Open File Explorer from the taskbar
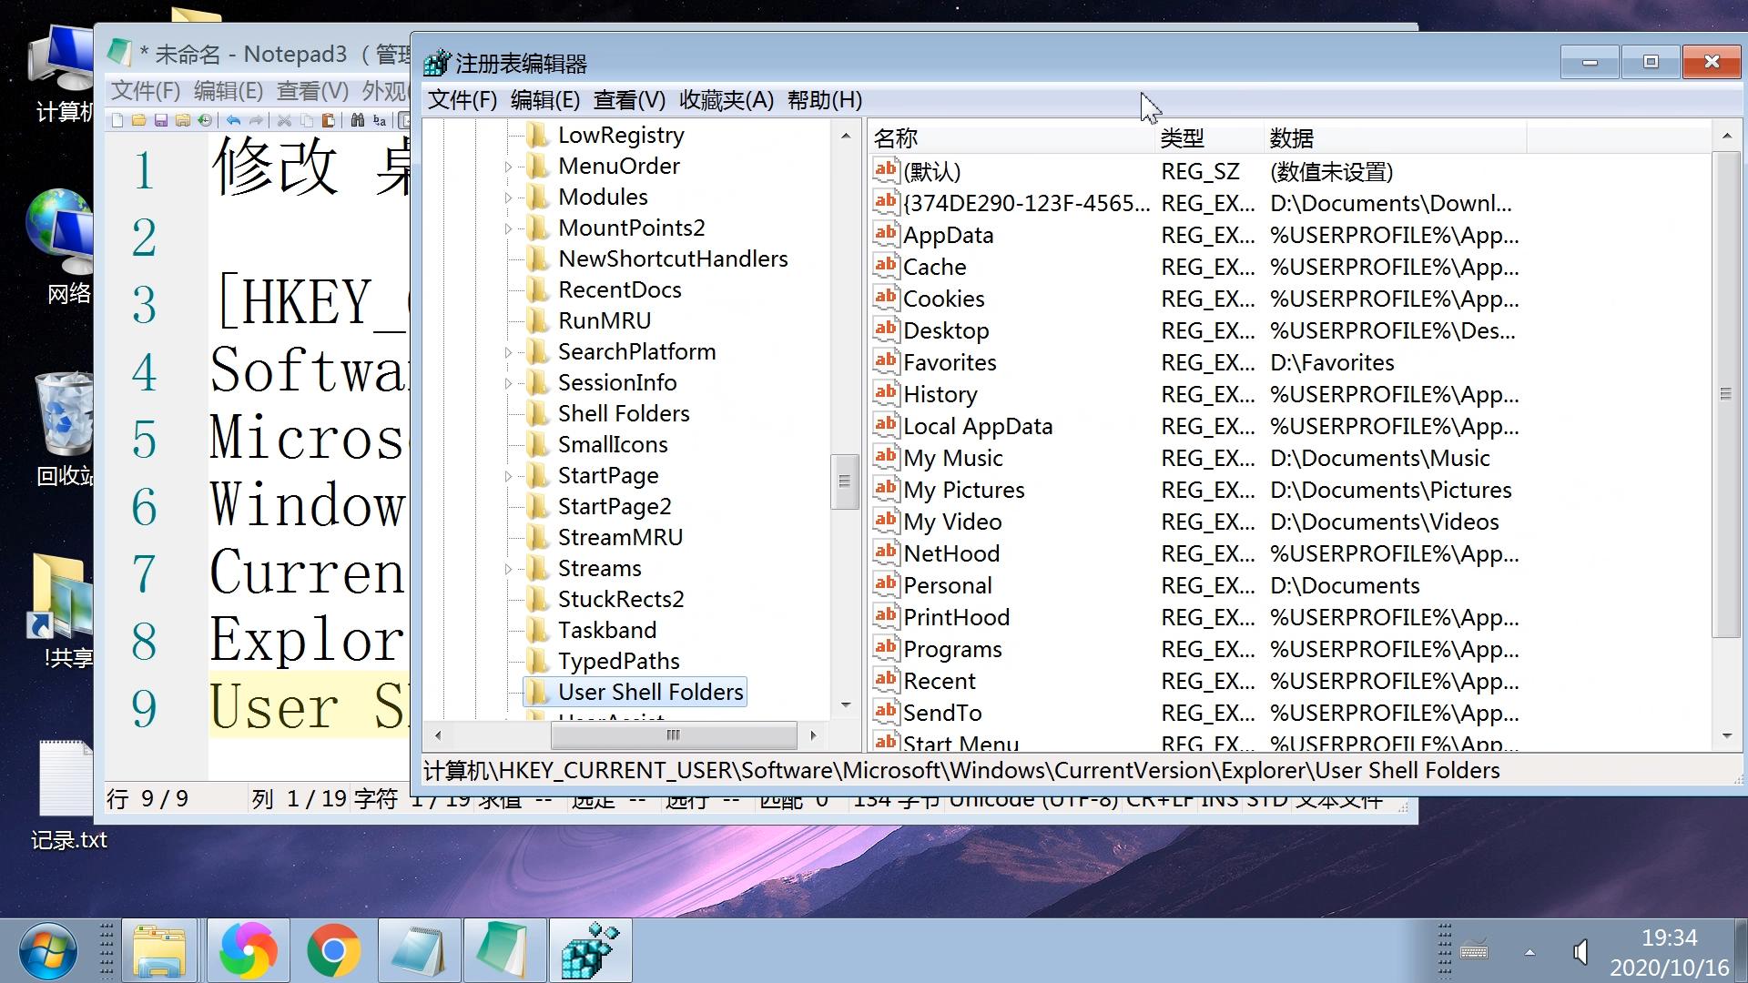Viewport: 1748px width, 983px height. (160, 949)
